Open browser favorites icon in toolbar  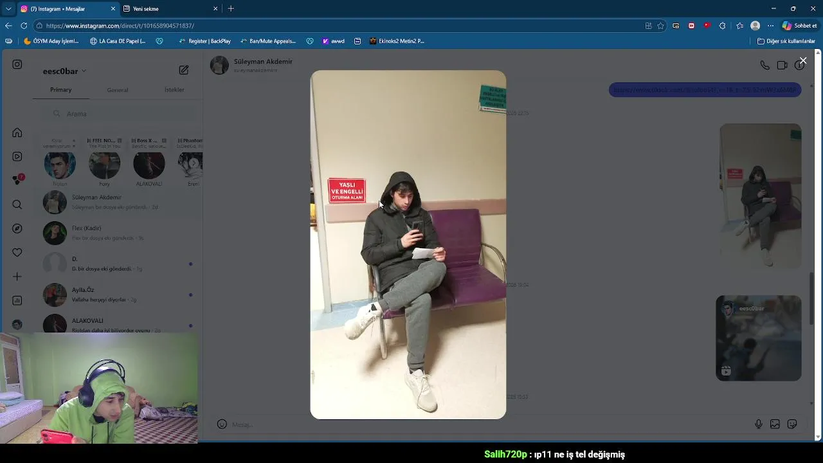[x=739, y=26]
